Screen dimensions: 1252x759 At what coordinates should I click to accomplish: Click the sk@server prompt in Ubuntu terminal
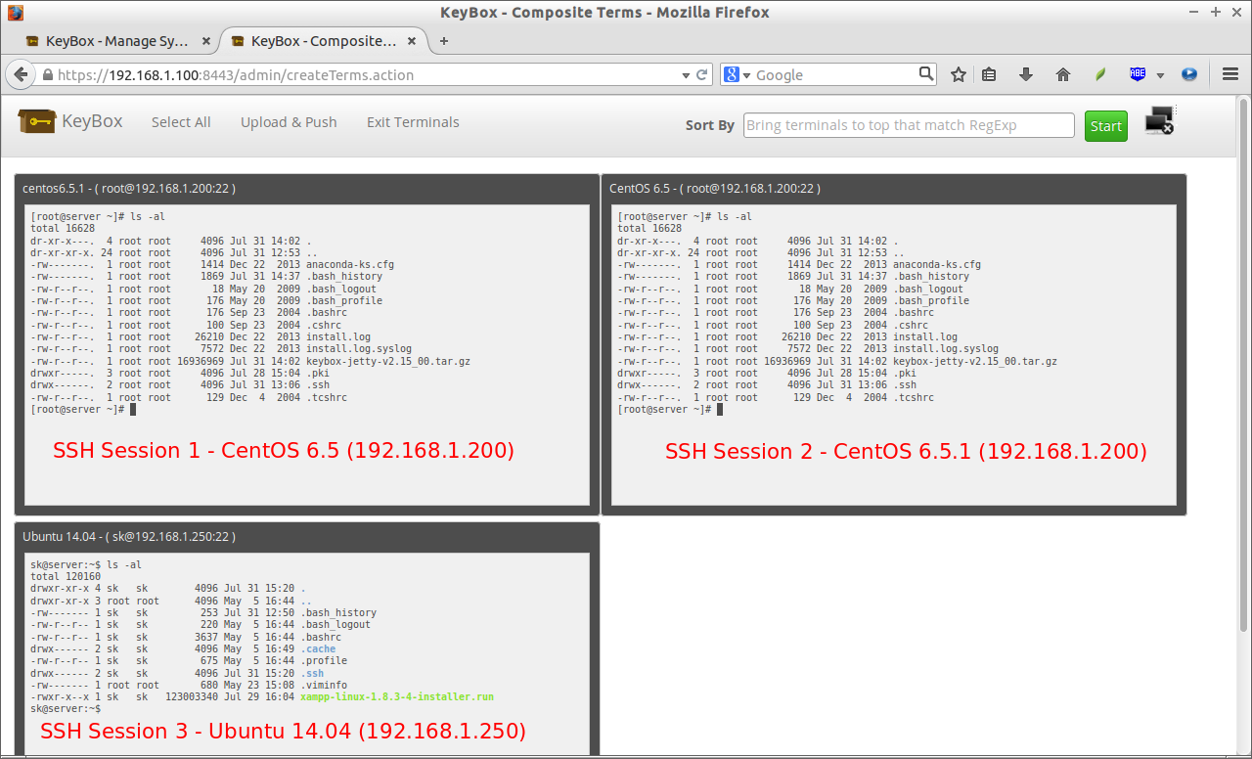66,708
